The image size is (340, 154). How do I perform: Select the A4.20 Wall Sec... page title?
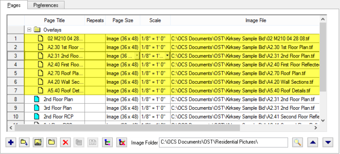(65, 82)
